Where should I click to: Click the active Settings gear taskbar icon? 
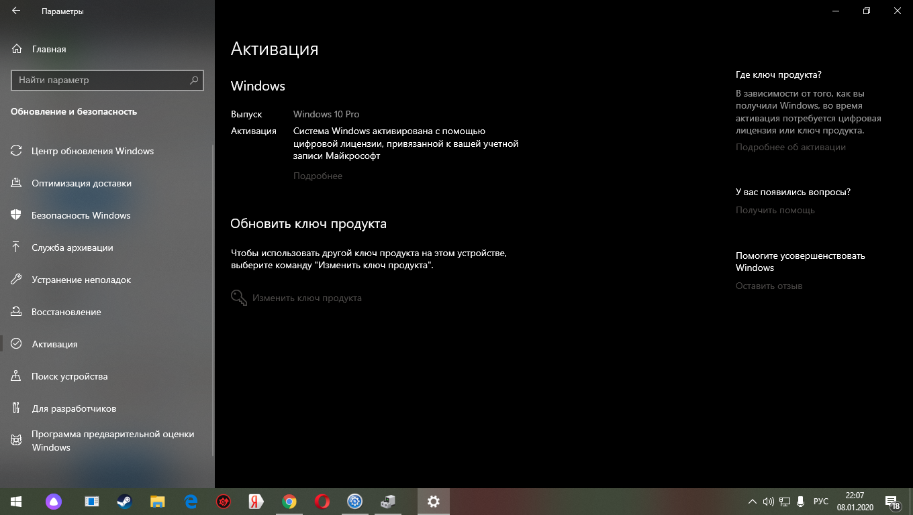434,502
